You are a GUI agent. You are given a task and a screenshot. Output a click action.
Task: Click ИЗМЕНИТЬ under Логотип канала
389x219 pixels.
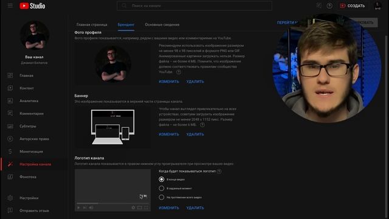[169, 207]
